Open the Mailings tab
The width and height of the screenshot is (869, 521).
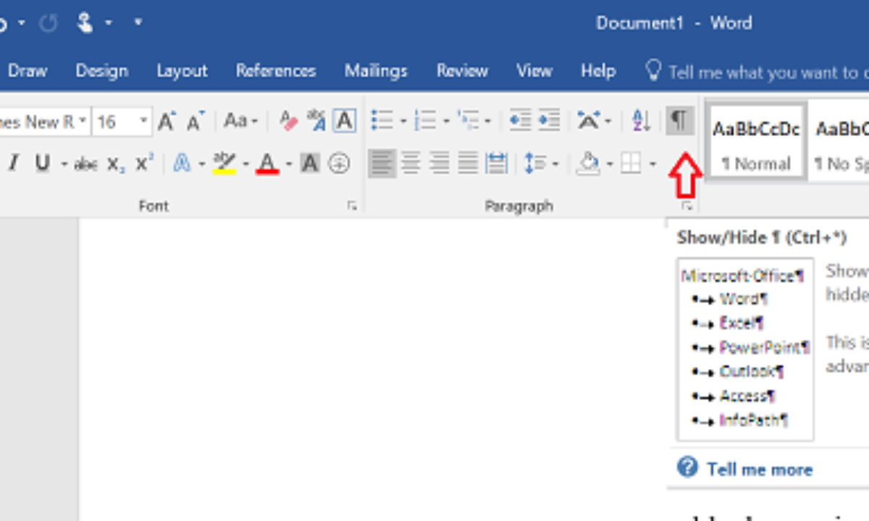click(376, 71)
